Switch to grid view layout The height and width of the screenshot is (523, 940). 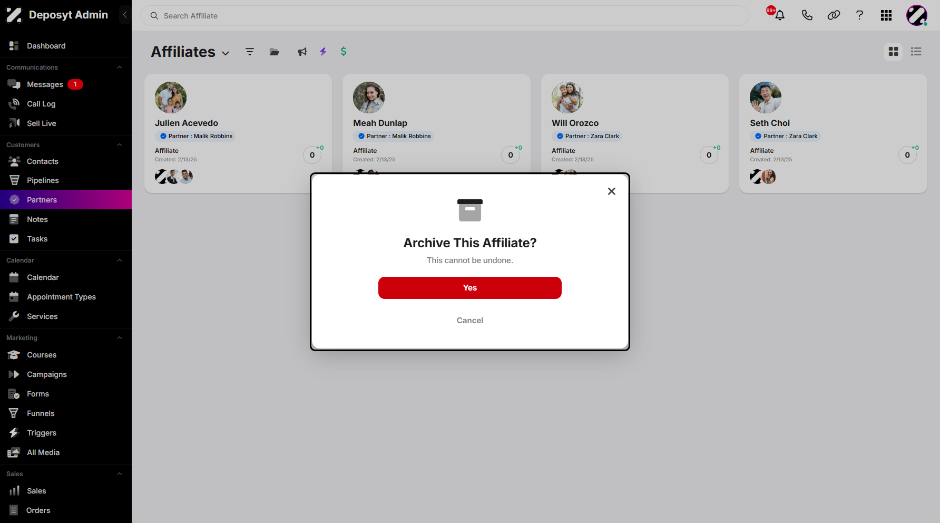(893, 52)
